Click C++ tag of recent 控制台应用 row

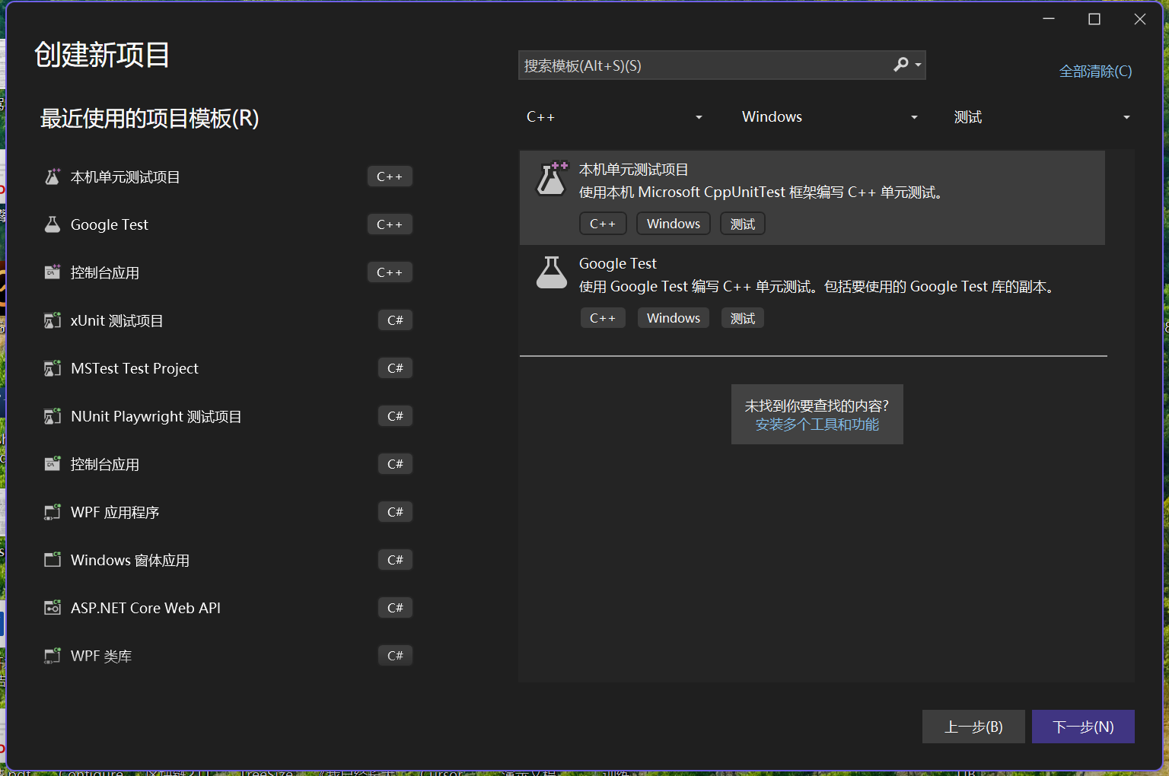tap(390, 272)
